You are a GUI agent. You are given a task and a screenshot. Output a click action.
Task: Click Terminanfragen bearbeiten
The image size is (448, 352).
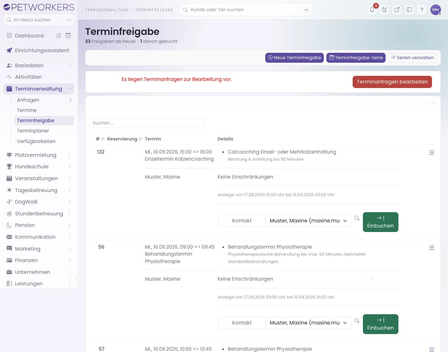(392, 82)
